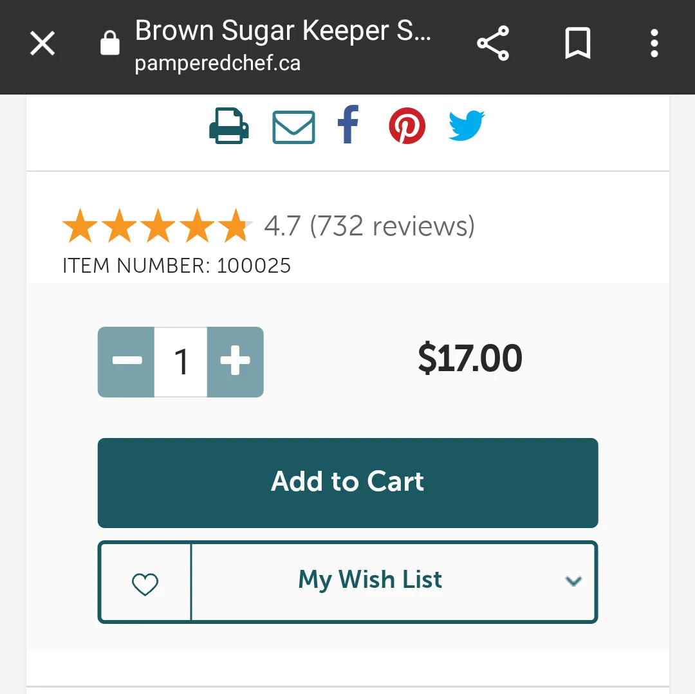
Task: Select the My Wish List label
Action: 370,580
